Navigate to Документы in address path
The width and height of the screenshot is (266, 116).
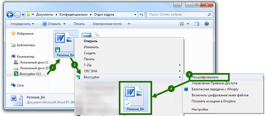pos(45,14)
